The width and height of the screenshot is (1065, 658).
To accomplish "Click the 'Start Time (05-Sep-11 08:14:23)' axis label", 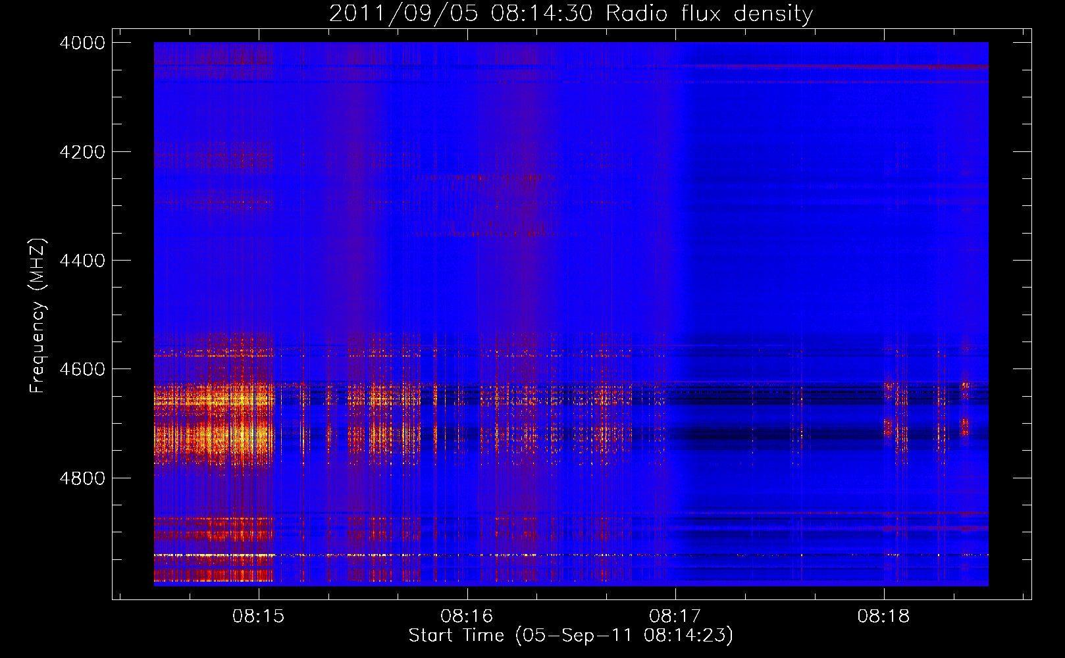I will point(571,636).
